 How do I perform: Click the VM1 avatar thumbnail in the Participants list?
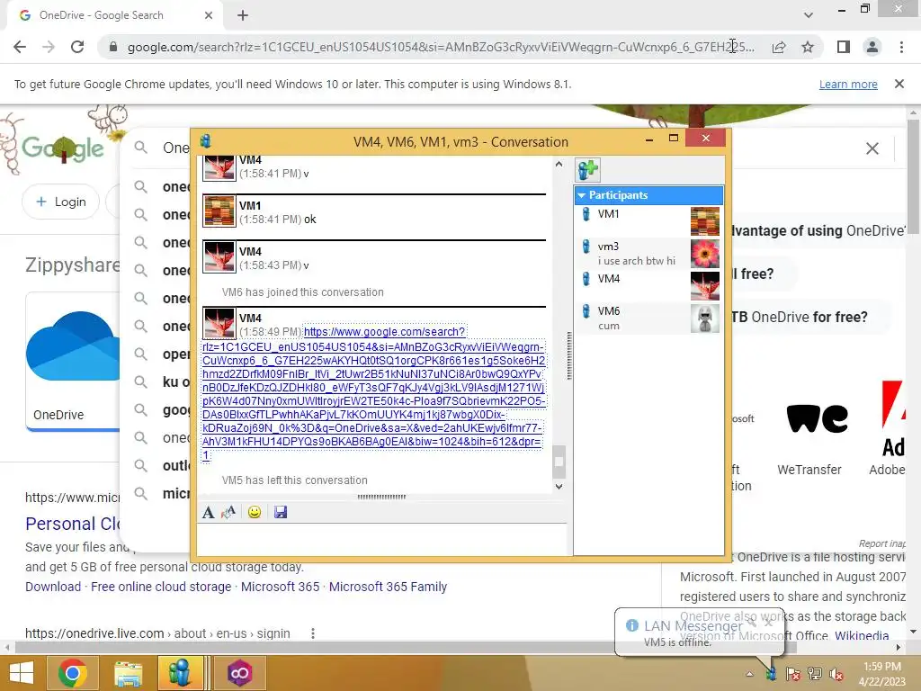tap(705, 221)
